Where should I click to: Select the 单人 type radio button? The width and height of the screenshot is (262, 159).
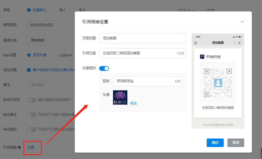pyautogui.click(x=55, y=10)
